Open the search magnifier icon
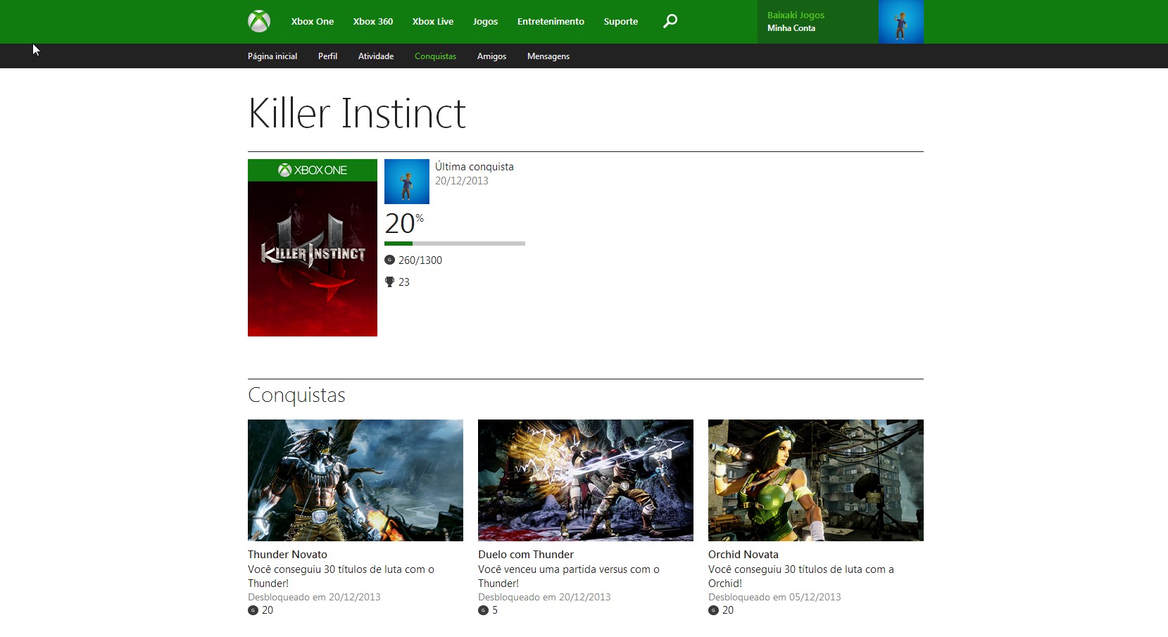 [670, 21]
